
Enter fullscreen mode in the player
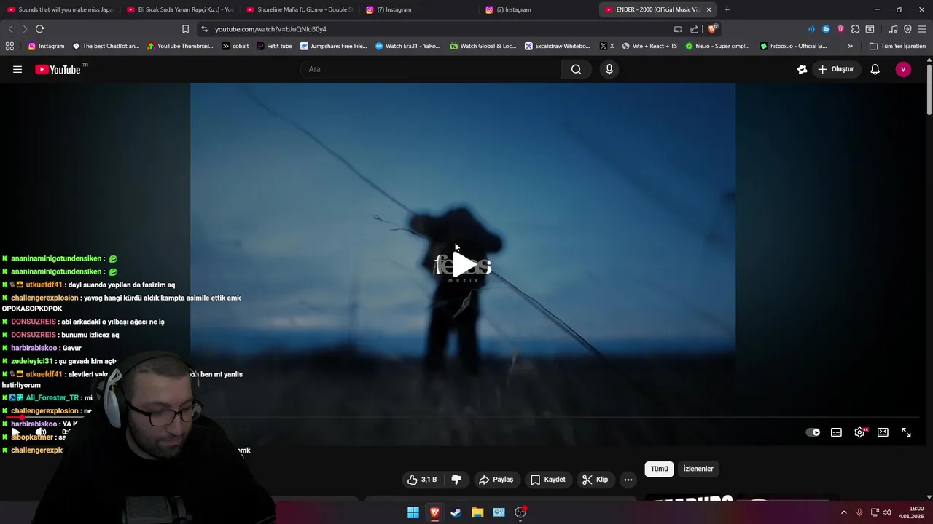[906, 432]
